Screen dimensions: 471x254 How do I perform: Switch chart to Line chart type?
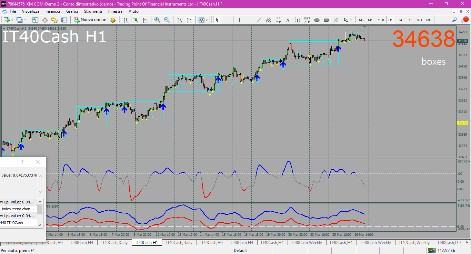coord(145,20)
